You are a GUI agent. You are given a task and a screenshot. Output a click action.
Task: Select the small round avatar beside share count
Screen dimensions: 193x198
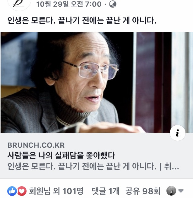tap(171, 191)
